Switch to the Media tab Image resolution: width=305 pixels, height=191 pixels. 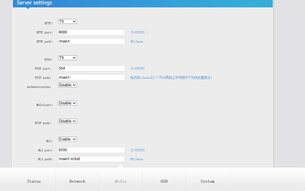point(121,181)
